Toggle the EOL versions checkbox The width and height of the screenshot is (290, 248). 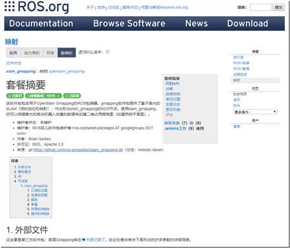[108, 52]
